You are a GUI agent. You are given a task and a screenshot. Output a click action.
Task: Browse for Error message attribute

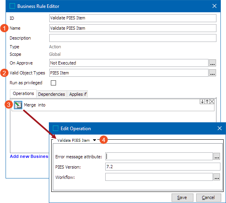point(216,156)
